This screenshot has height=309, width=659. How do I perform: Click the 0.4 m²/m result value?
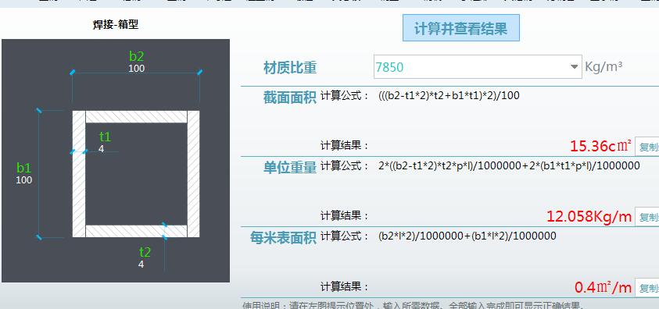603,287
